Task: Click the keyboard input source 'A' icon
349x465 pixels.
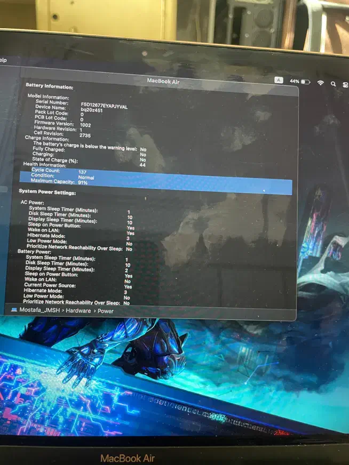Action: tap(278, 80)
